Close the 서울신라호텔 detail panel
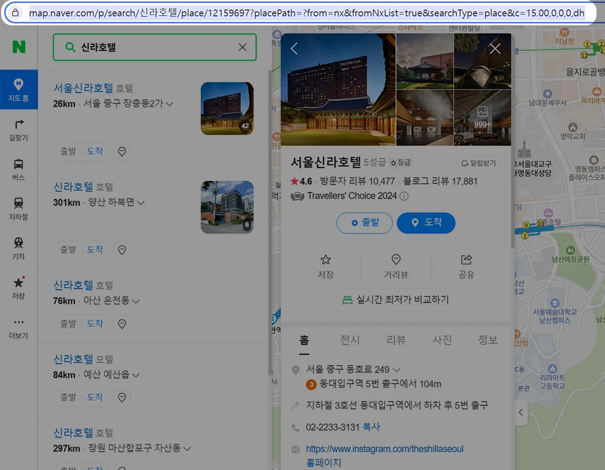Viewport: 605px width, 470px height. pos(495,48)
